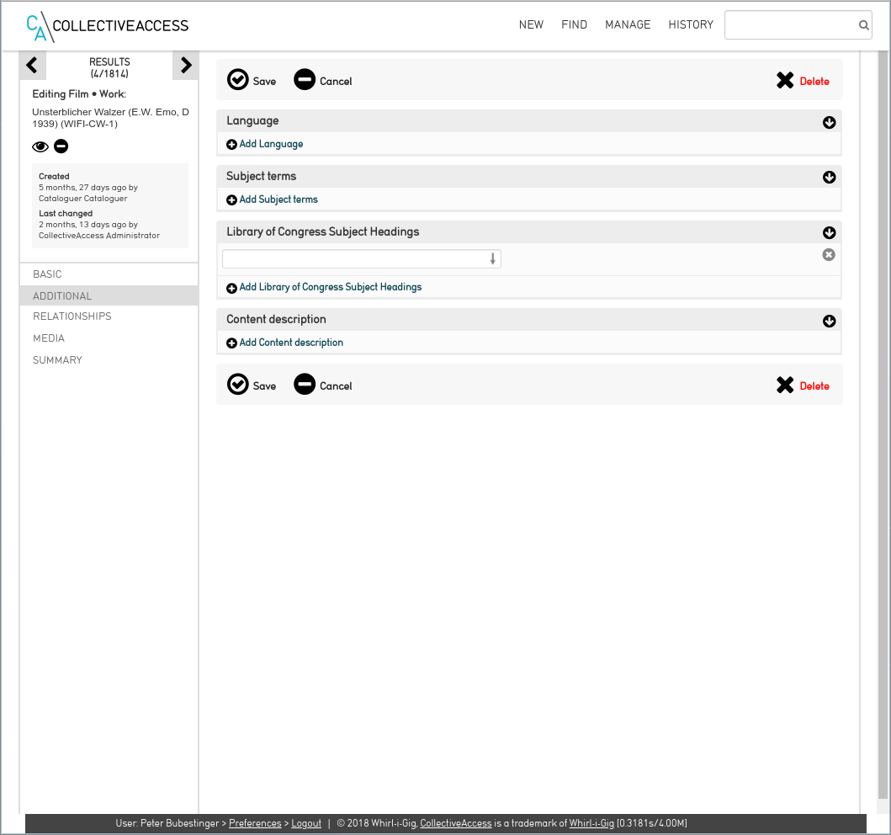Click Add Subject terms link
The height and width of the screenshot is (835, 891).
click(x=278, y=199)
